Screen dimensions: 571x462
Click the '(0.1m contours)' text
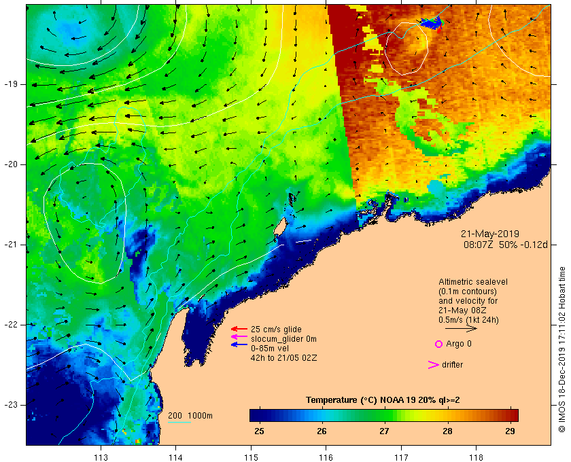click(x=468, y=291)
